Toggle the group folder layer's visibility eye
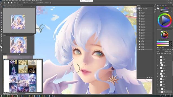 [x=157, y=87]
